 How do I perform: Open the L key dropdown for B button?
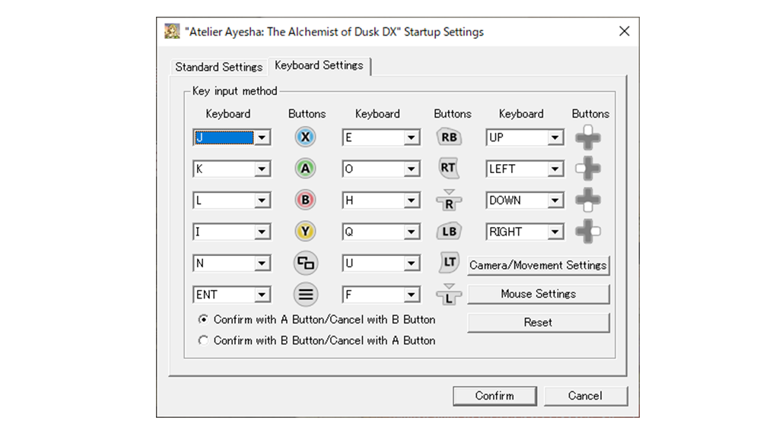(x=262, y=201)
